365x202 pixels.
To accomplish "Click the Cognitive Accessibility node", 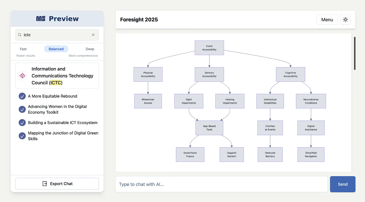I will (x=291, y=74).
